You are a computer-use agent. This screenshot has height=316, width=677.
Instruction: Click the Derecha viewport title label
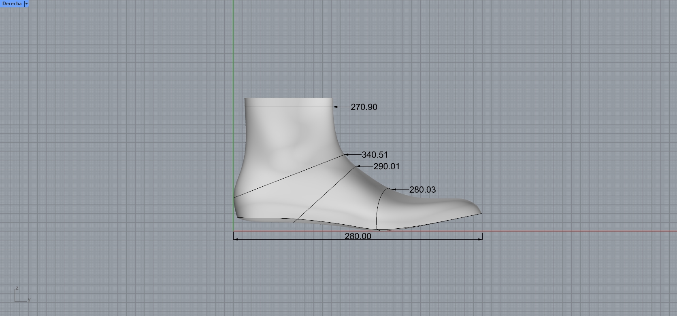(x=12, y=4)
